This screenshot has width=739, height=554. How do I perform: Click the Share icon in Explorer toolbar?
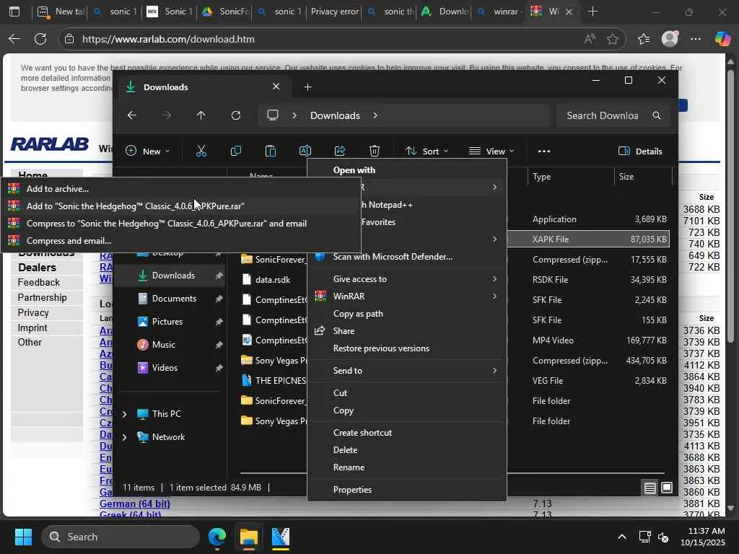[340, 151]
